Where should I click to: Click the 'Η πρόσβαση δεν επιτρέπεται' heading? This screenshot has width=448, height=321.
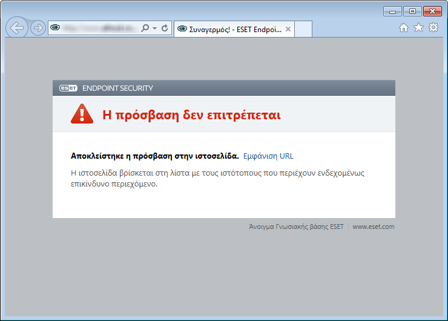(x=191, y=115)
